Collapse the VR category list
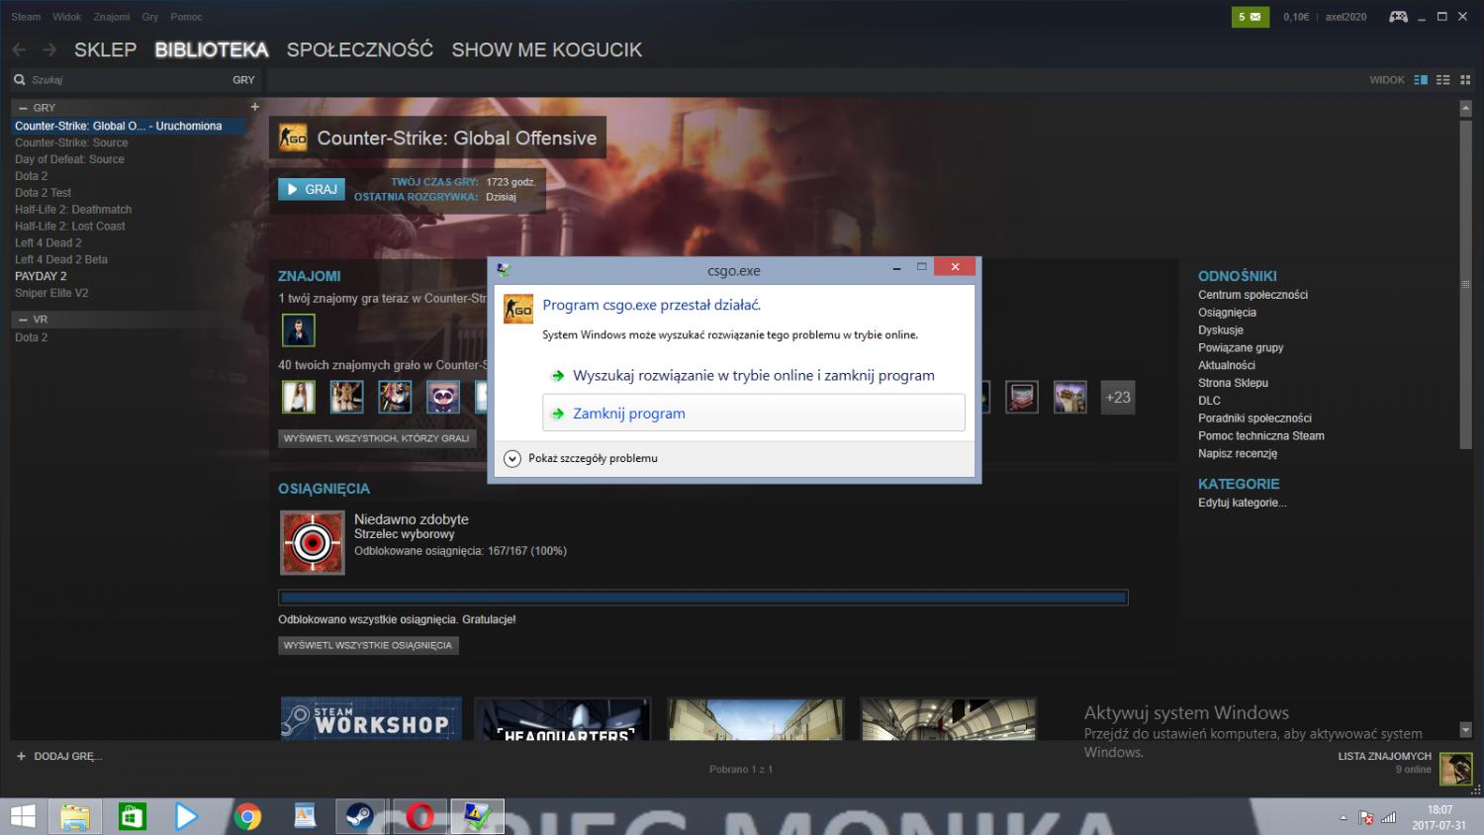Viewport: 1484px width, 835px height. 24,320
